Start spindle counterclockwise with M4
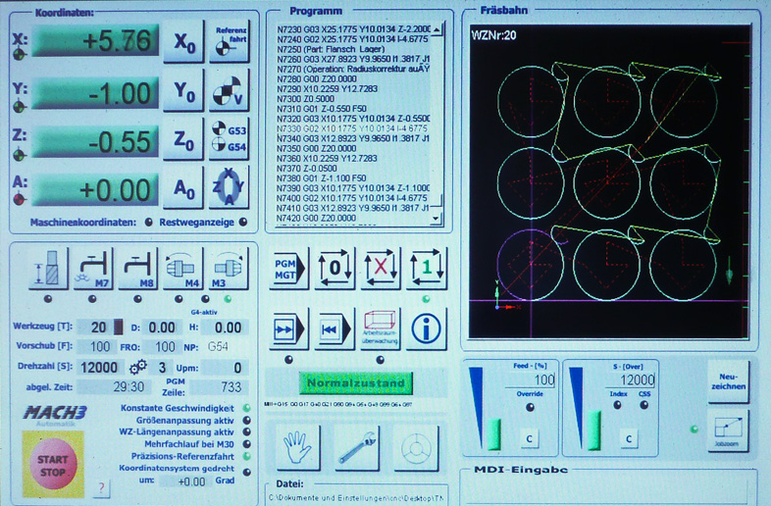 click(x=182, y=269)
